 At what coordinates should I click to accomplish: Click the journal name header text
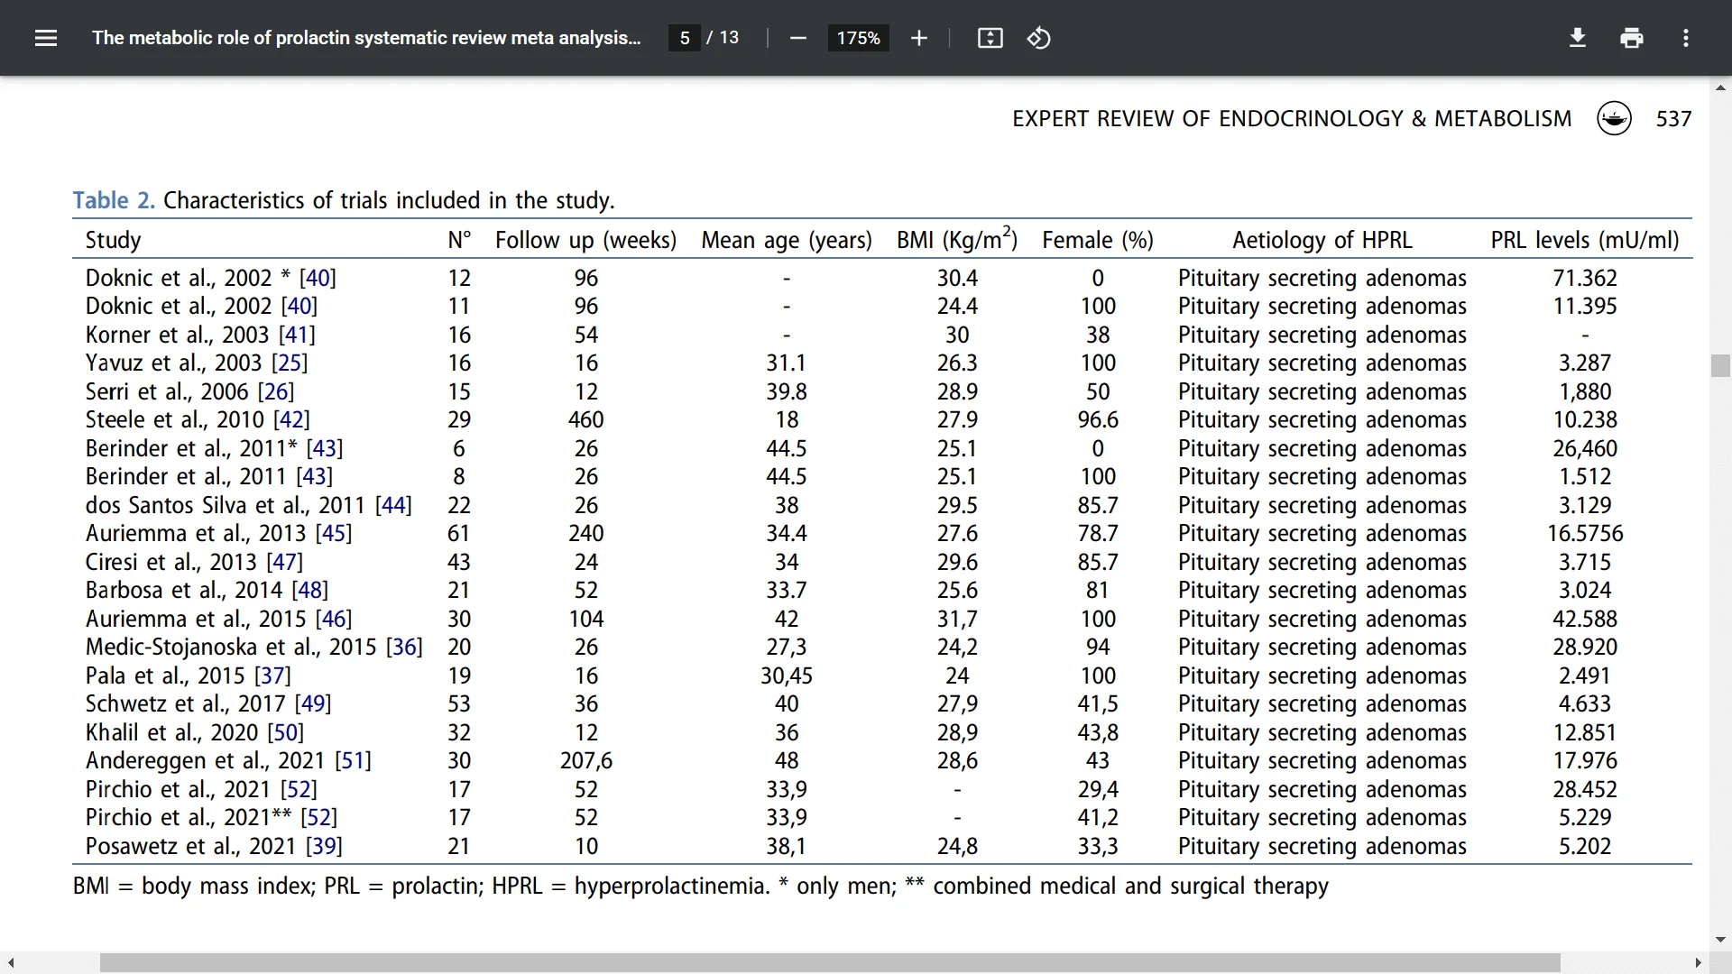click(x=1292, y=118)
